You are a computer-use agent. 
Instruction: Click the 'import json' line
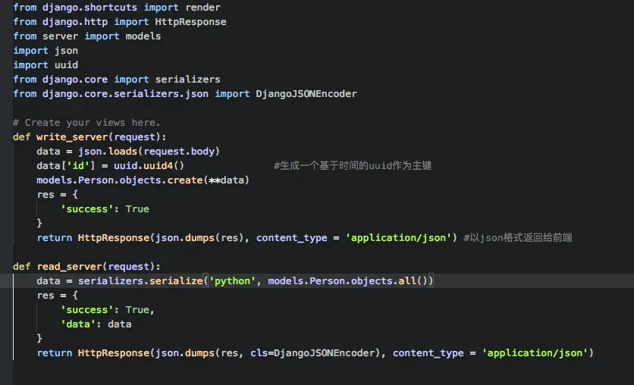(x=46, y=51)
